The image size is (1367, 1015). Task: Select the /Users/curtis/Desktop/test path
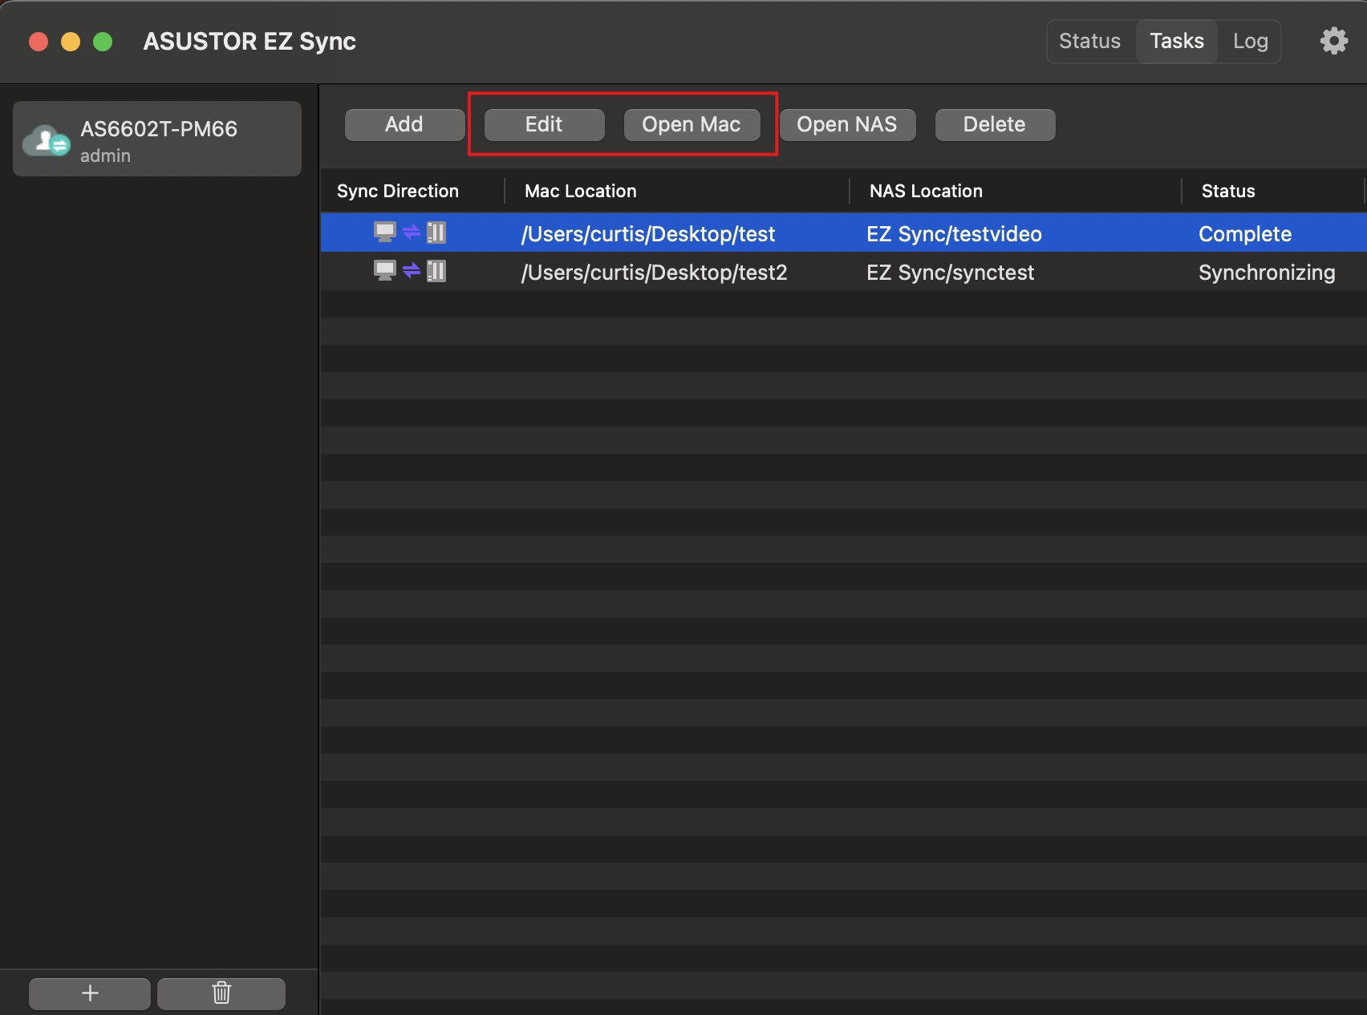pyautogui.click(x=648, y=234)
